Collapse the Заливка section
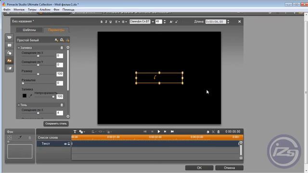The height and width of the screenshot is (173, 308). (19, 48)
